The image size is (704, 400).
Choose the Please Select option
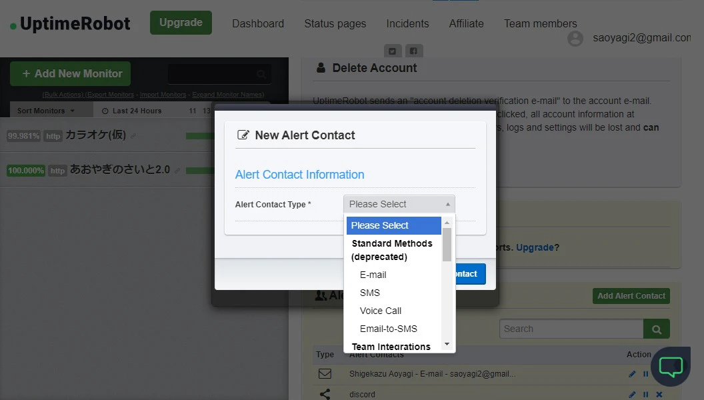point(394,225)
